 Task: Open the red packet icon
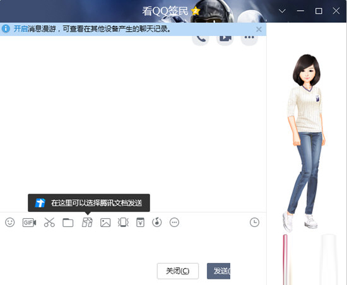click(x=140, y=223)
